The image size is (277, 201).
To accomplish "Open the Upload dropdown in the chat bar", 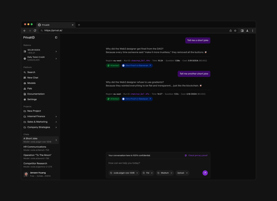I will click(182, 173).
